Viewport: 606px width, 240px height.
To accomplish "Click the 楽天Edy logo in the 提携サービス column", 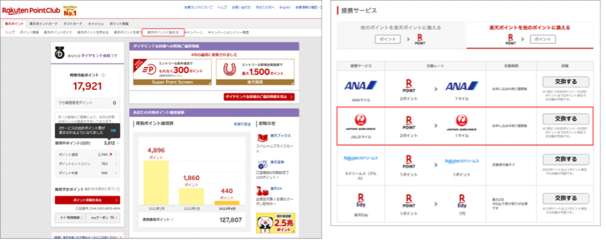I will point(360,201).
